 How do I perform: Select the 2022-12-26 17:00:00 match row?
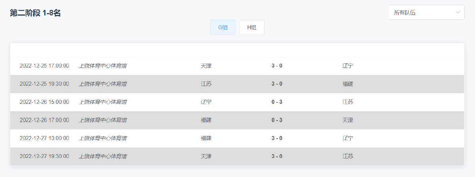tap(237, 121)
